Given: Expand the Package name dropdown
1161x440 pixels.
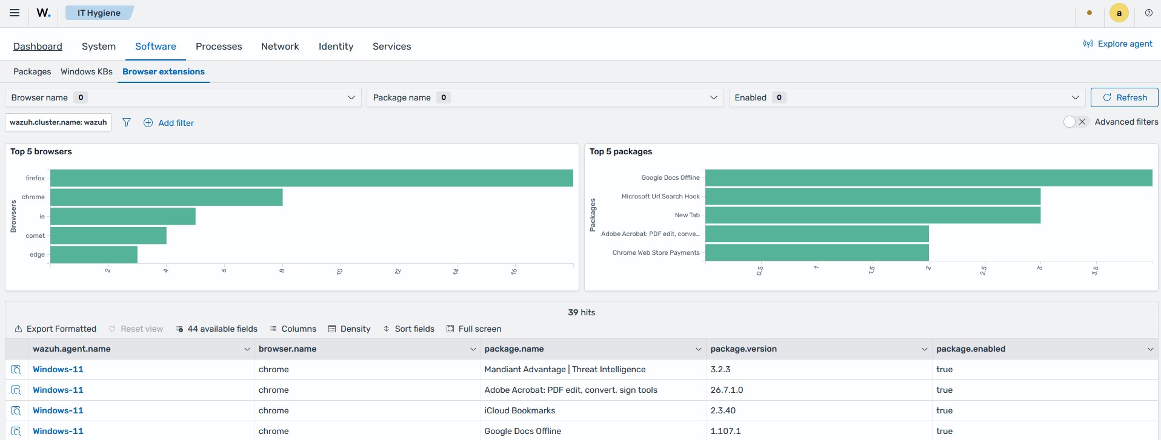Looking at the screenshot, I should 545,97.
